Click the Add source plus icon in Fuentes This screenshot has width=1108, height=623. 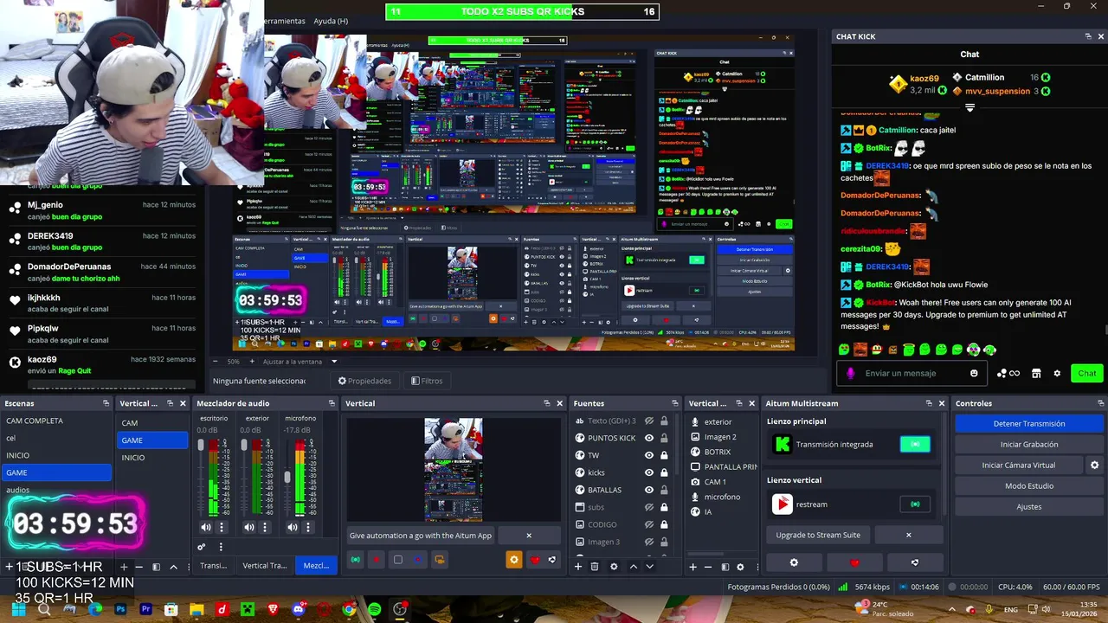click(578, 567)
